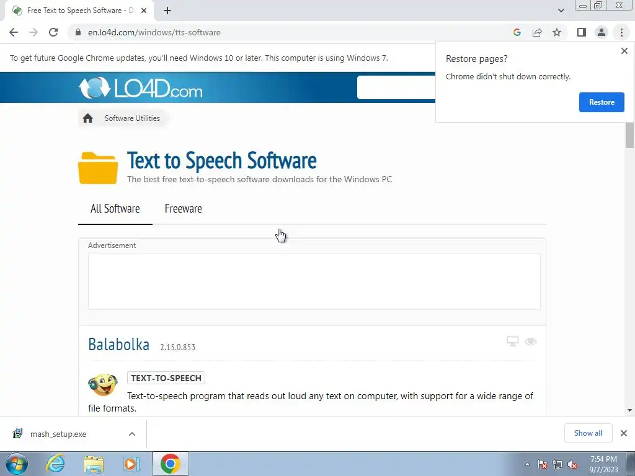Click the forward navigation arrow
This screenshot has width=635, height=476.
(x=33, y=32)
